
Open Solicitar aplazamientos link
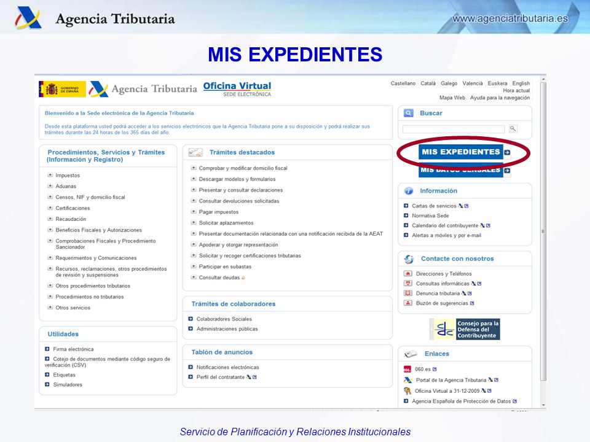pos(226,222)
